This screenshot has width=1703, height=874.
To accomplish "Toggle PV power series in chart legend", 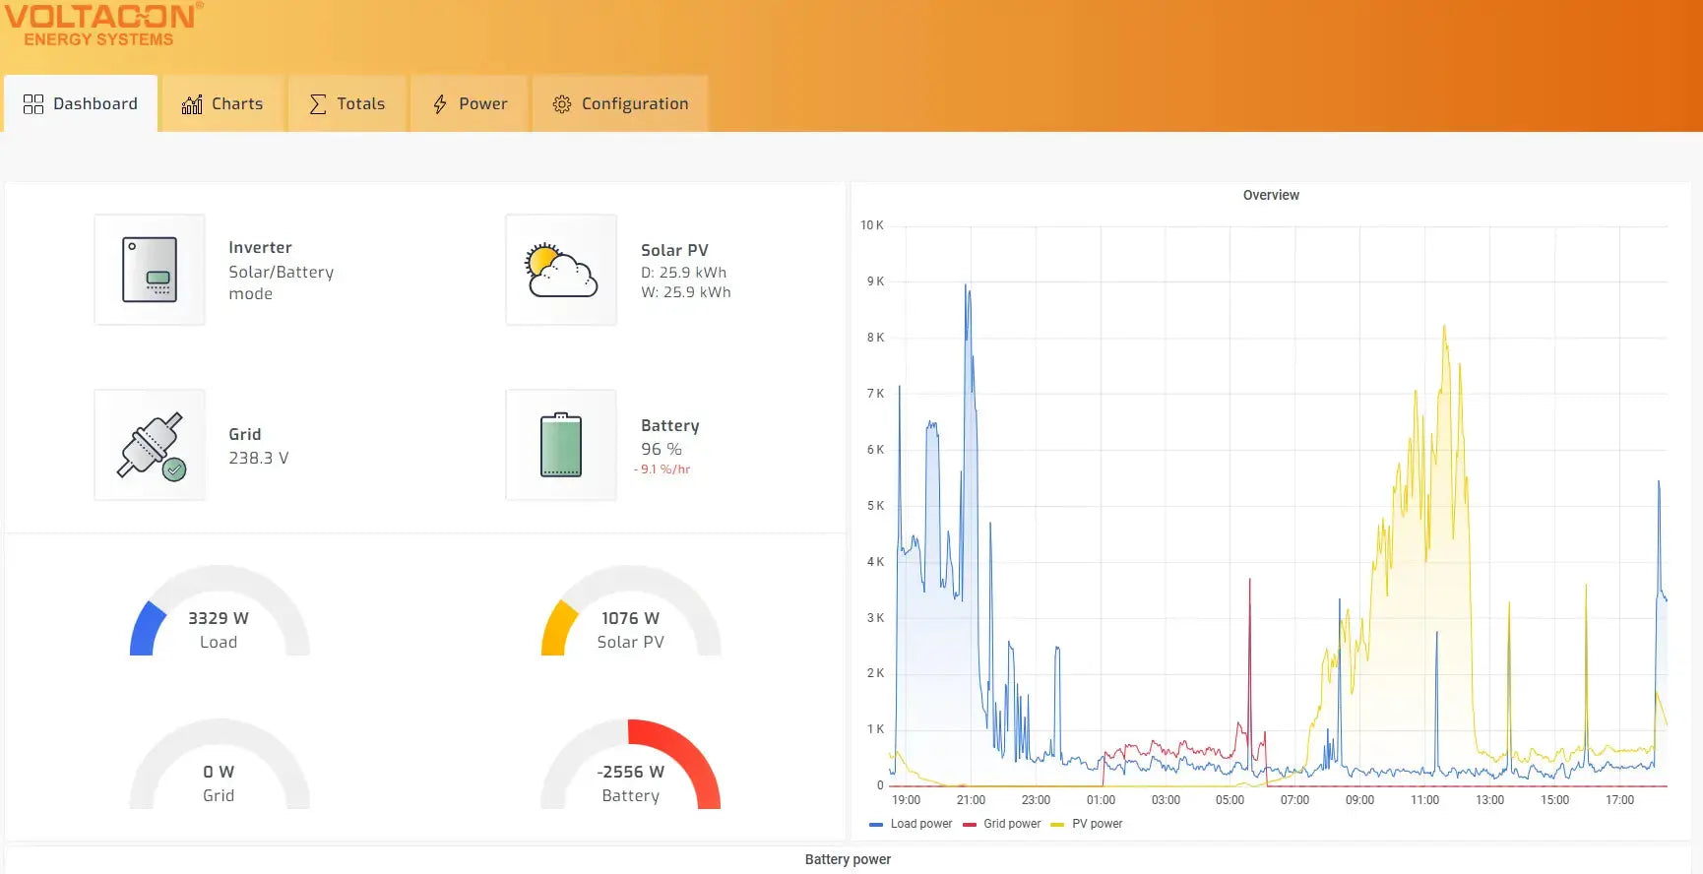I will (x=1087, y=824).
